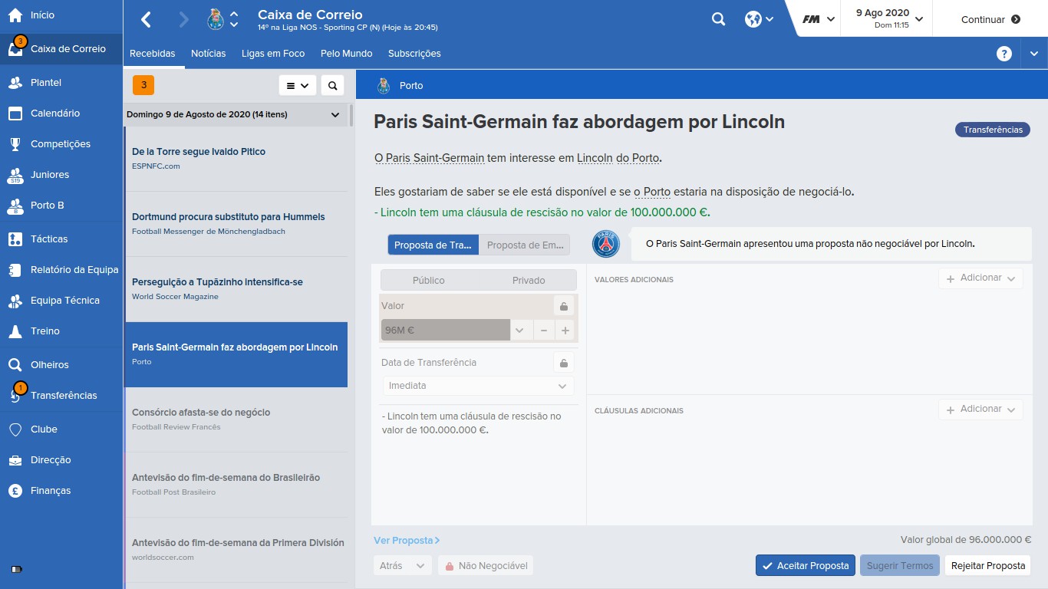Click the Sugerir Termos button
The height and width of the screenshot is (589, 1048).
(900, 566)
